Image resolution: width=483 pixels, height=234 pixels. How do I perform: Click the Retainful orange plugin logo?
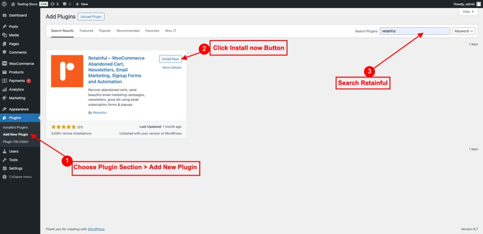(x=67, y=71)
